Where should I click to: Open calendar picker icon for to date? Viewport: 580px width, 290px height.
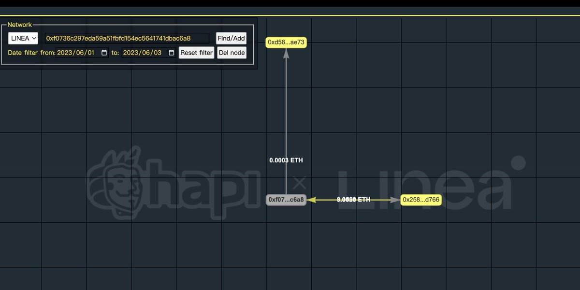point(171,53)
